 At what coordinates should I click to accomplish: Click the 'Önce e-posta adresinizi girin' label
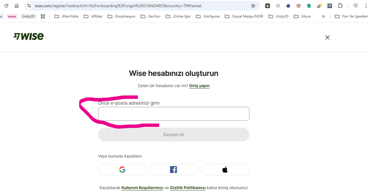[129, 103]
